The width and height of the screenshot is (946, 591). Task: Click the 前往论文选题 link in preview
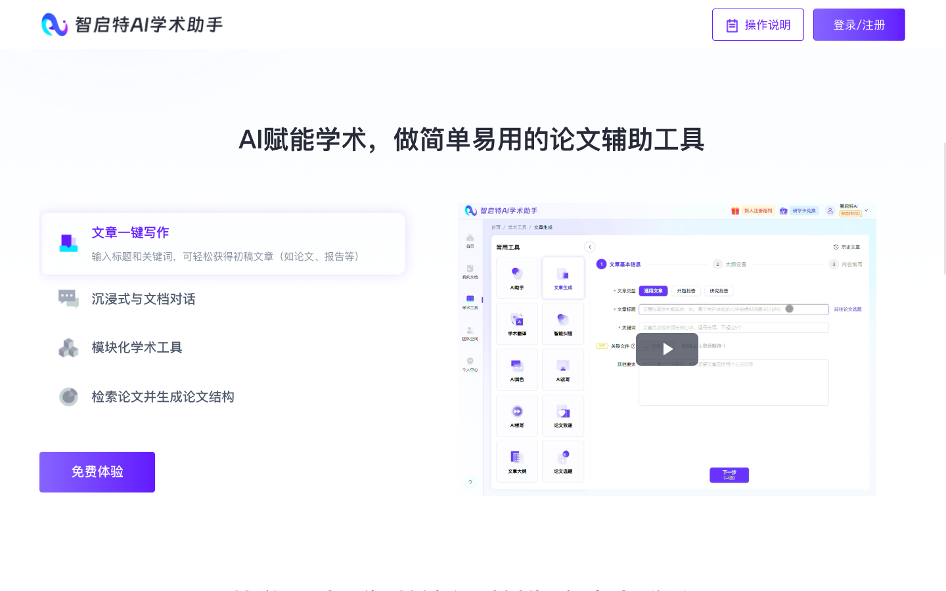(x=847, y=309)
